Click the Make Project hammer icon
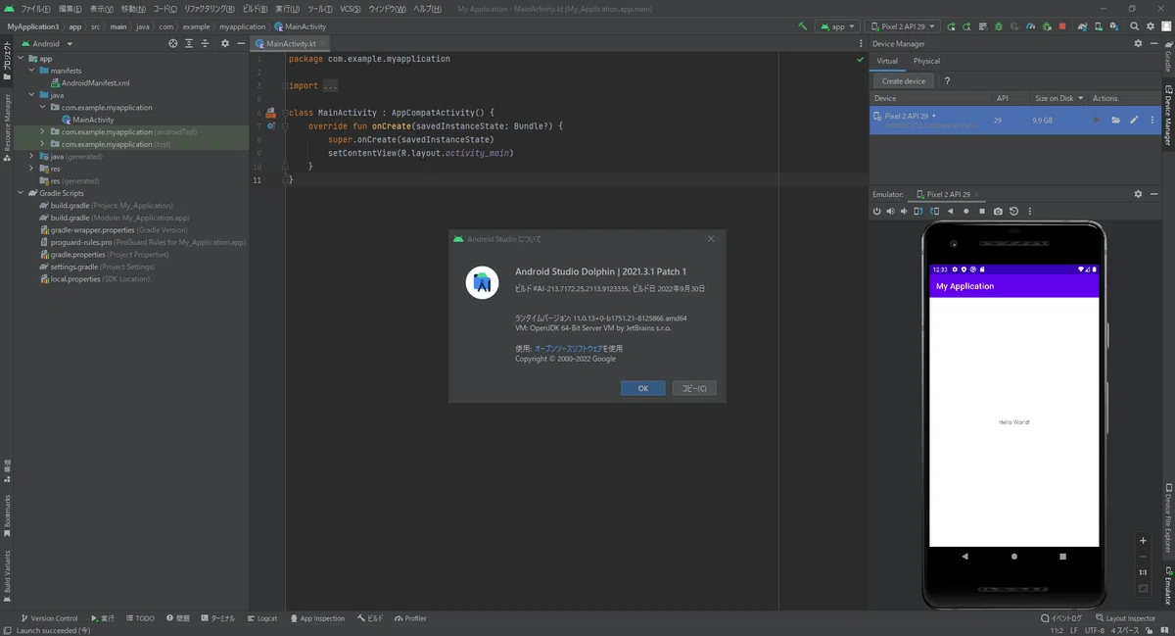The height and width of the screenshot is (636, 1175). 803,26
